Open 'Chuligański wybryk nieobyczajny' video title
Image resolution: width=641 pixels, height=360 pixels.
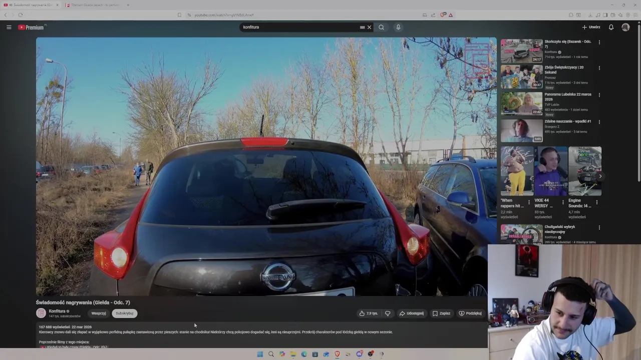click(x=560, y=229)
